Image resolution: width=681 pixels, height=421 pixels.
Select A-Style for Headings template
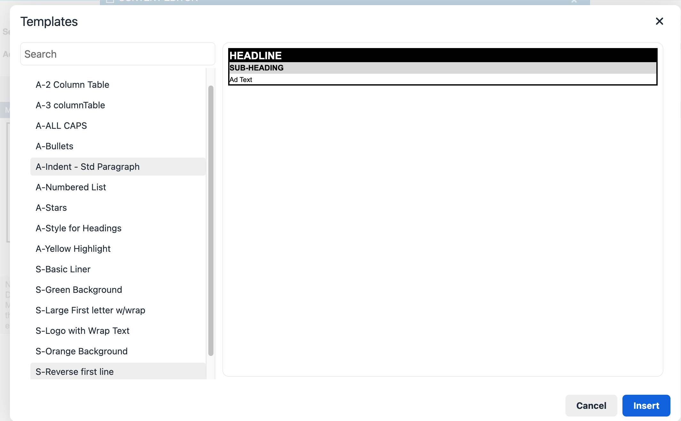[x=78, y=228]
